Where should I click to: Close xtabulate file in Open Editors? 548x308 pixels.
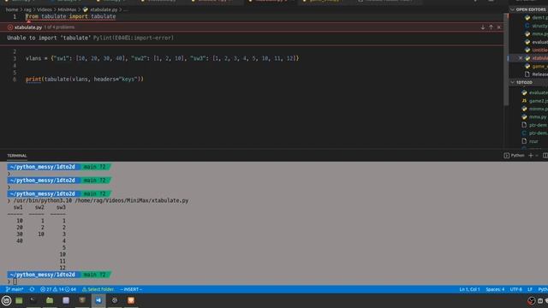coord(521,58)
